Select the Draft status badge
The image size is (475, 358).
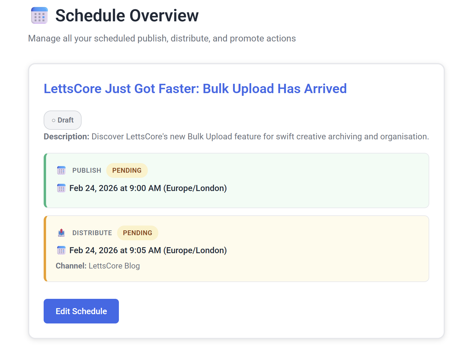[x=63, y=120]
